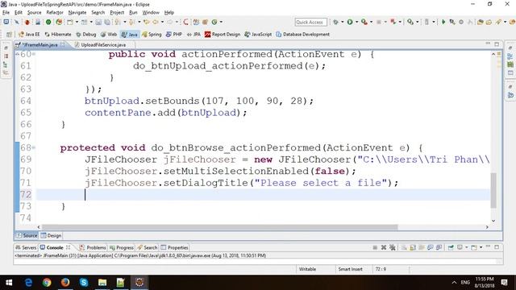The width and height of the screenshot is (516, 290).
Task: Click the green circle icon in left toolbar
Action: pos(48,22)
